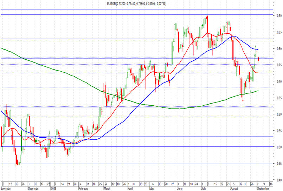Pick the date tick labeled 29
The image size is (283, 191).
point(228,184)
